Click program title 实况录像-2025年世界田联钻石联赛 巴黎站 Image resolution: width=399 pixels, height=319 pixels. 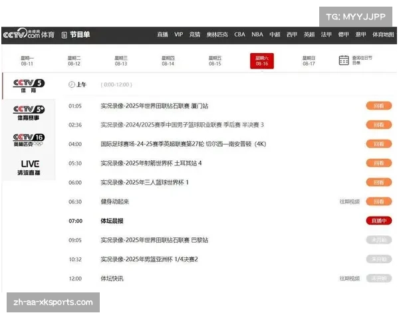click(154, 240)
